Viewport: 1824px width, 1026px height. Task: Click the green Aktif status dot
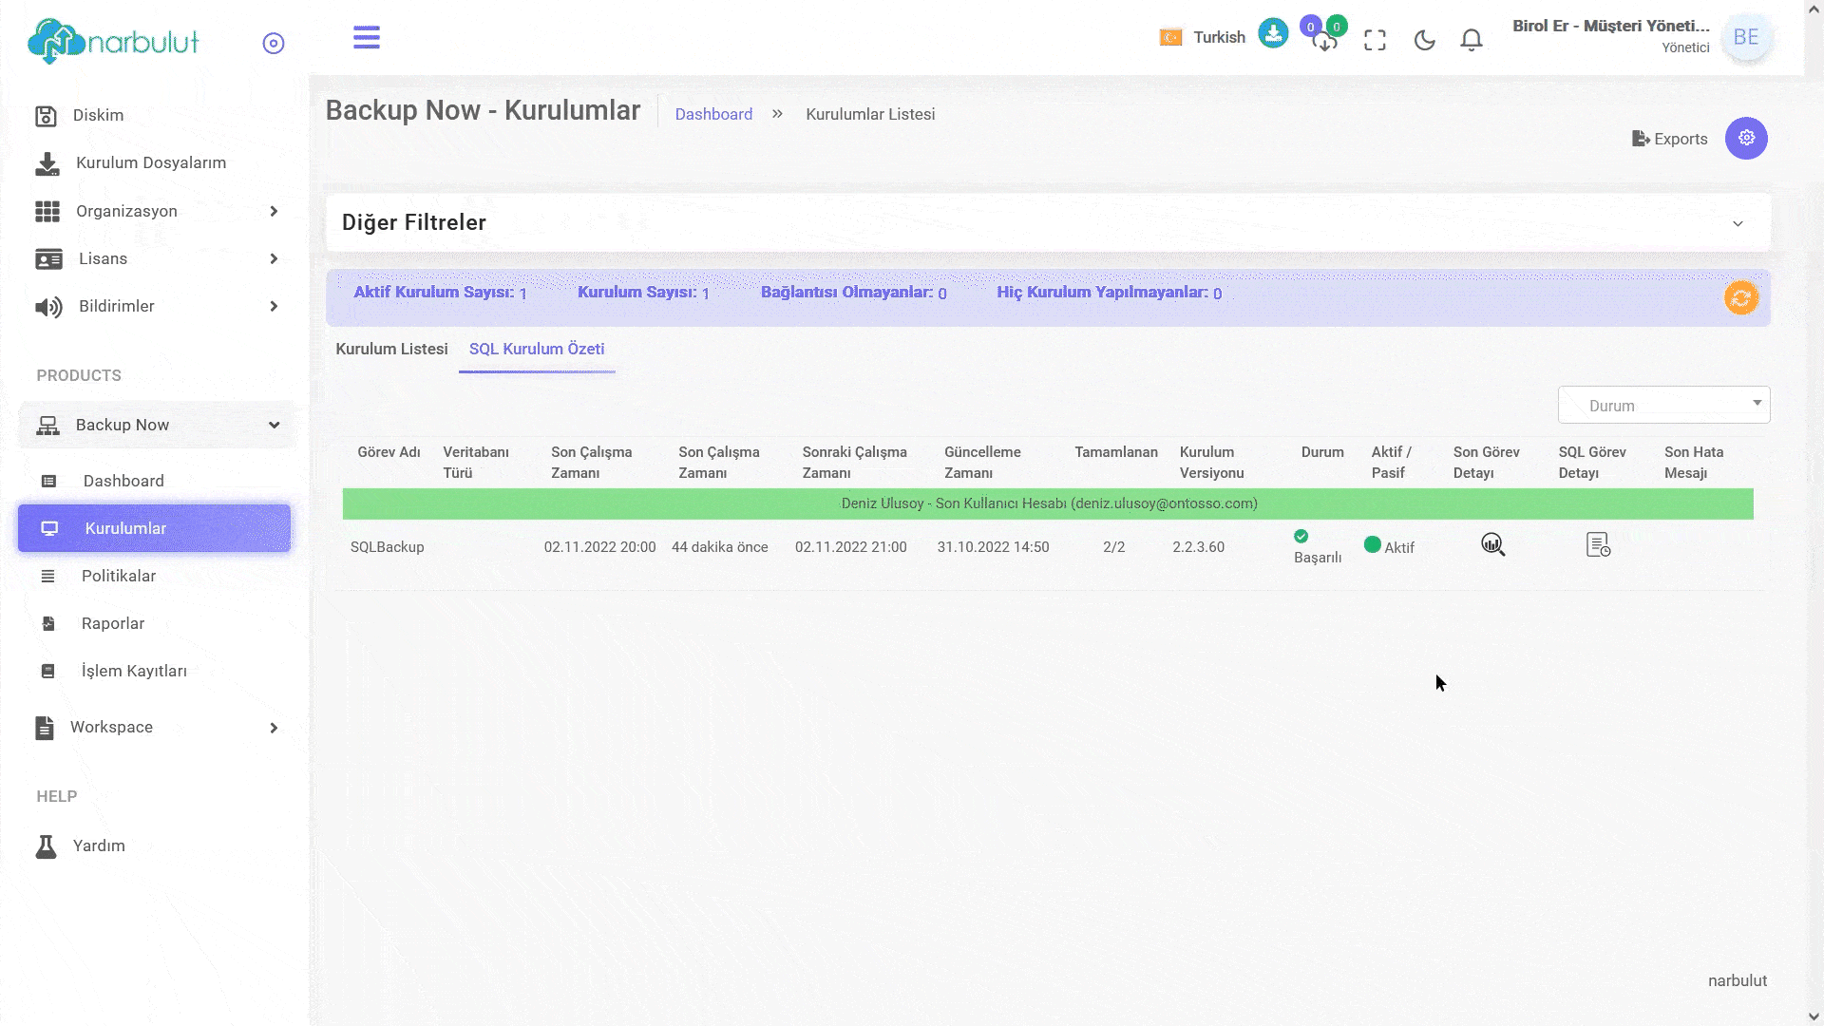click(1372, 545)
